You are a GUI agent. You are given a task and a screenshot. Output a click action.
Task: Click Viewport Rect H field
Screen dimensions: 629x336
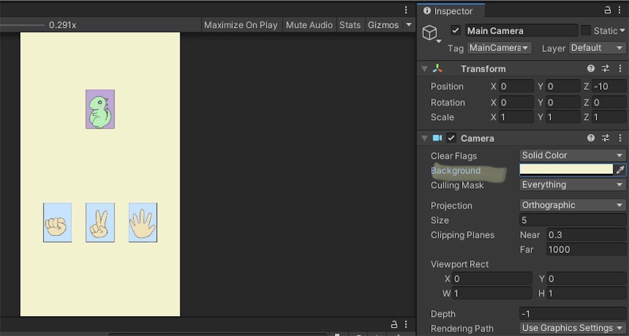click(x=587, y=293)
